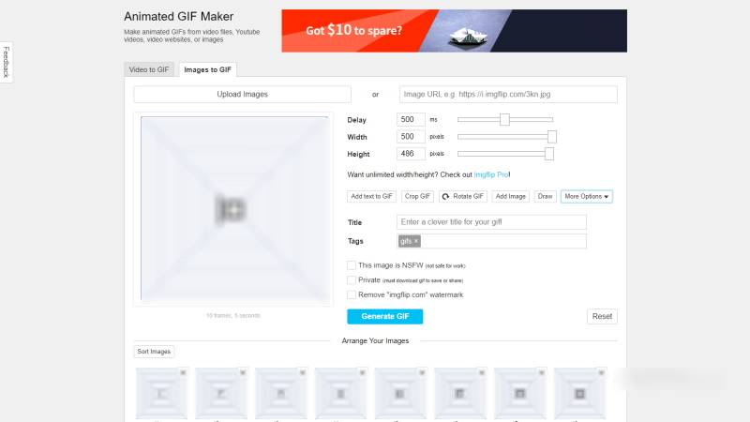This screenshot has height=422, width=750.
Task: Enable the Private checkbox
Action: click(x=352, y=279)
